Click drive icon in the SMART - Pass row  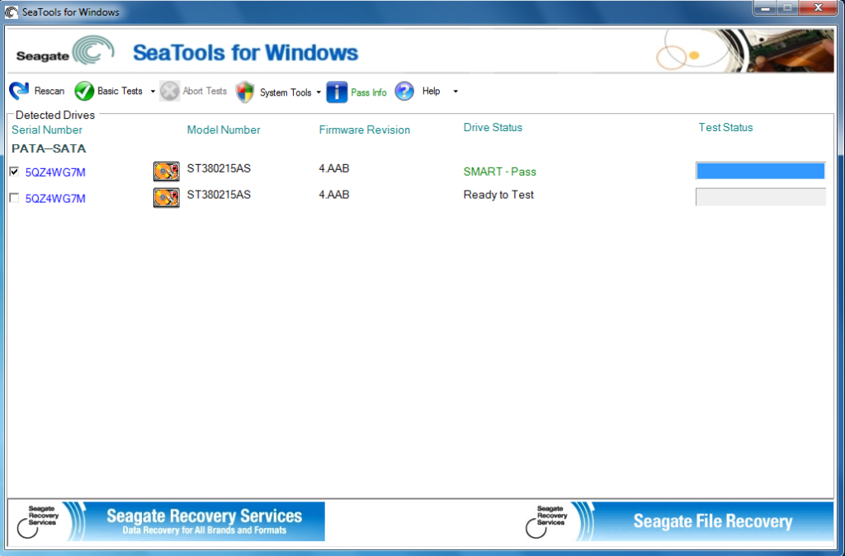pyautogui.click(x=167, y=172)
